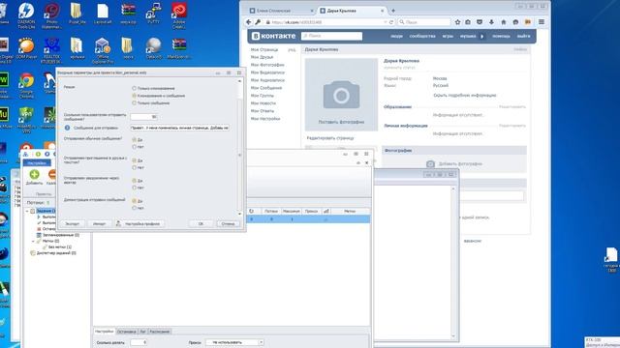Click 'Редактировать страницу' link

tap(330, 138)
